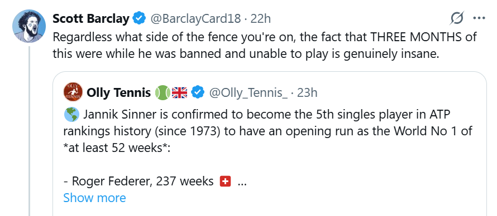Open the 22h timestamp of the tweet
This screenshot has width=497, height=216.
click(261, 19)
